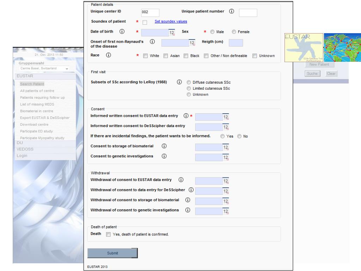This screenshot has height=271, width=361.
Task: Select Unknown SSc subset
Action: (189, 95)
